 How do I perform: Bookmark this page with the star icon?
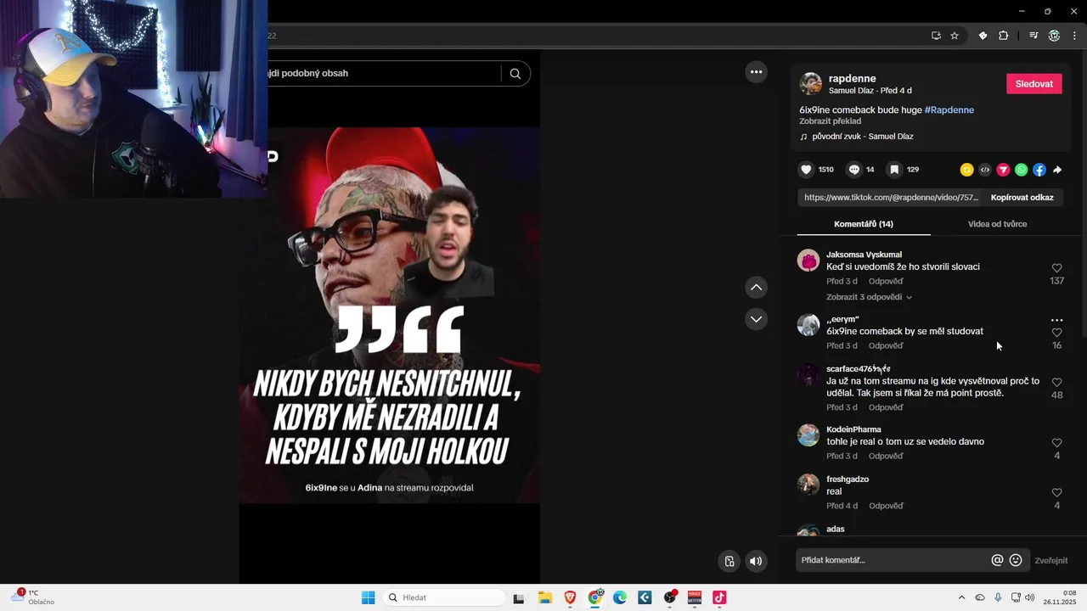click(x=955, y=36)
